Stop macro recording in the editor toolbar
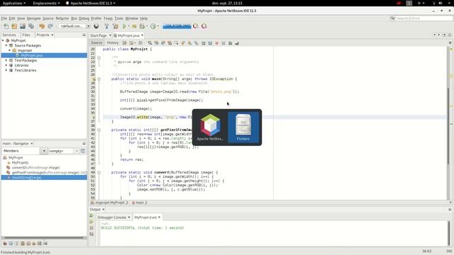This screenshot has width=454, height=255. click(223, 43)
